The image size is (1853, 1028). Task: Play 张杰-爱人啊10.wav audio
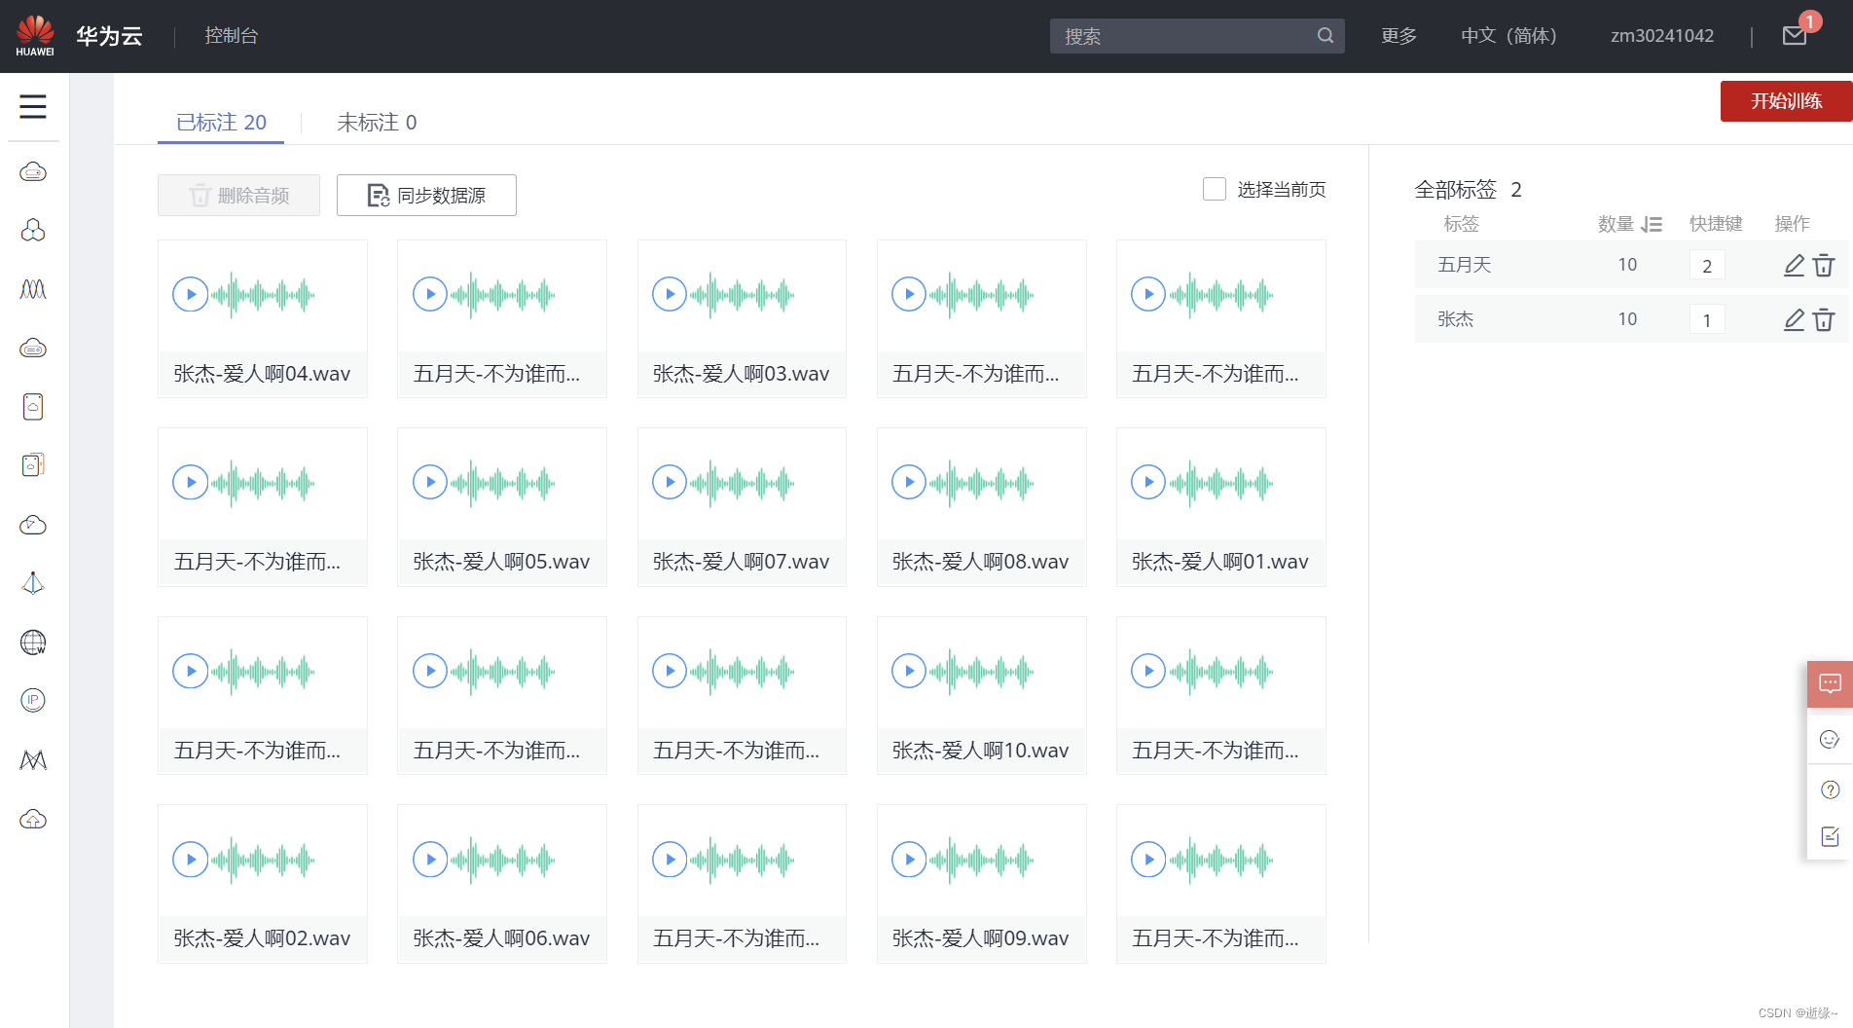click(909, 671)
